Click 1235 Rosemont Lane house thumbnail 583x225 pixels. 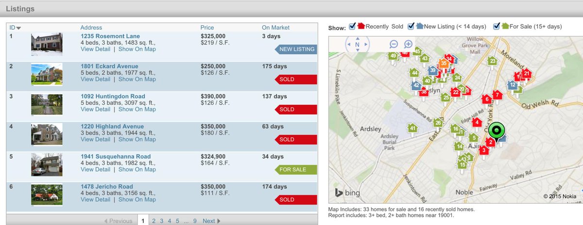pos(47,45)
